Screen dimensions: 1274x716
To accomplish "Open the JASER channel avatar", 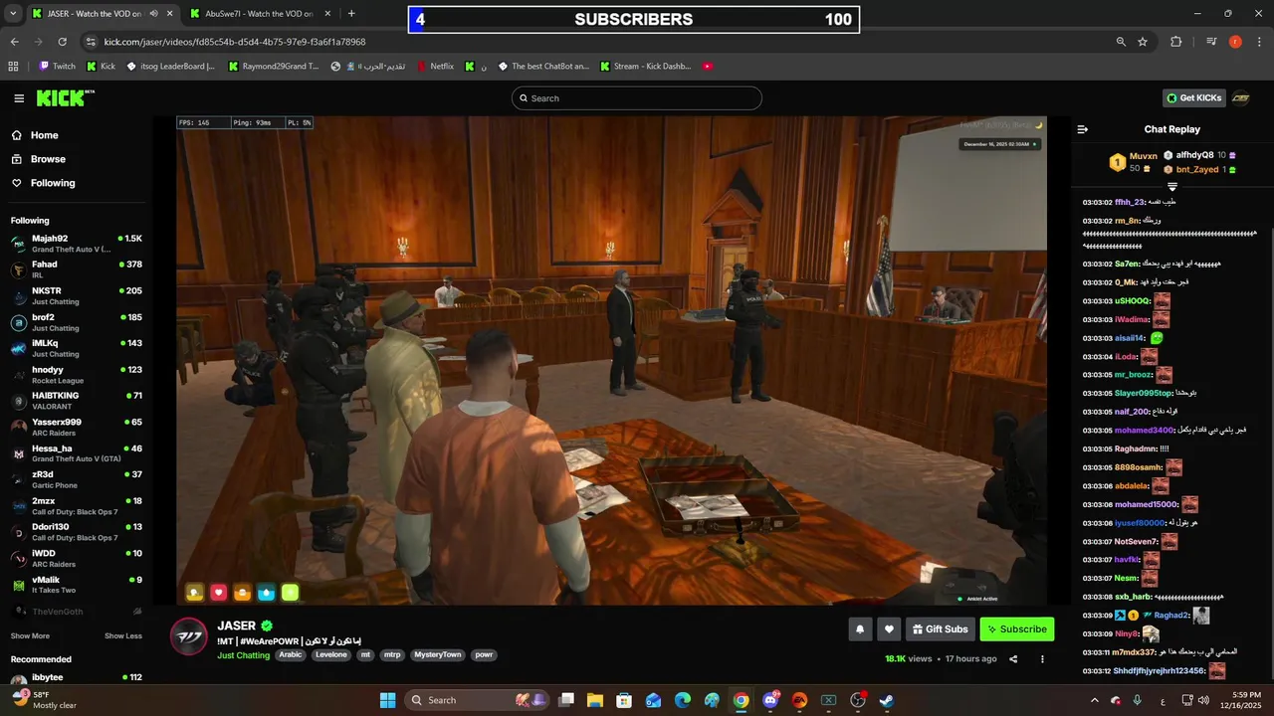I will click(x=189, y=636).
